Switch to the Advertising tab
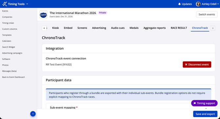Screen dimensions: 220x119 (99, 28)
